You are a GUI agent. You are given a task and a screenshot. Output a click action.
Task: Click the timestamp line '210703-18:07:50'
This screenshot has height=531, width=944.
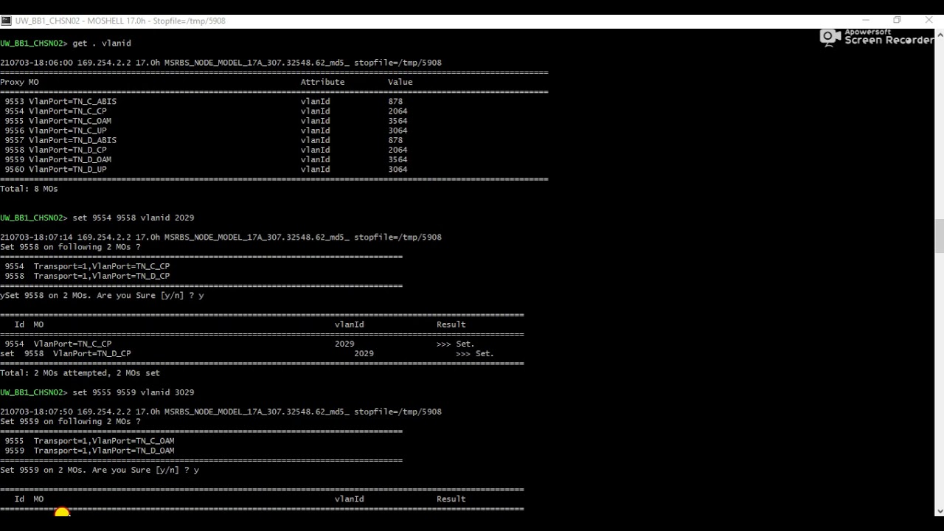(221, 412)
